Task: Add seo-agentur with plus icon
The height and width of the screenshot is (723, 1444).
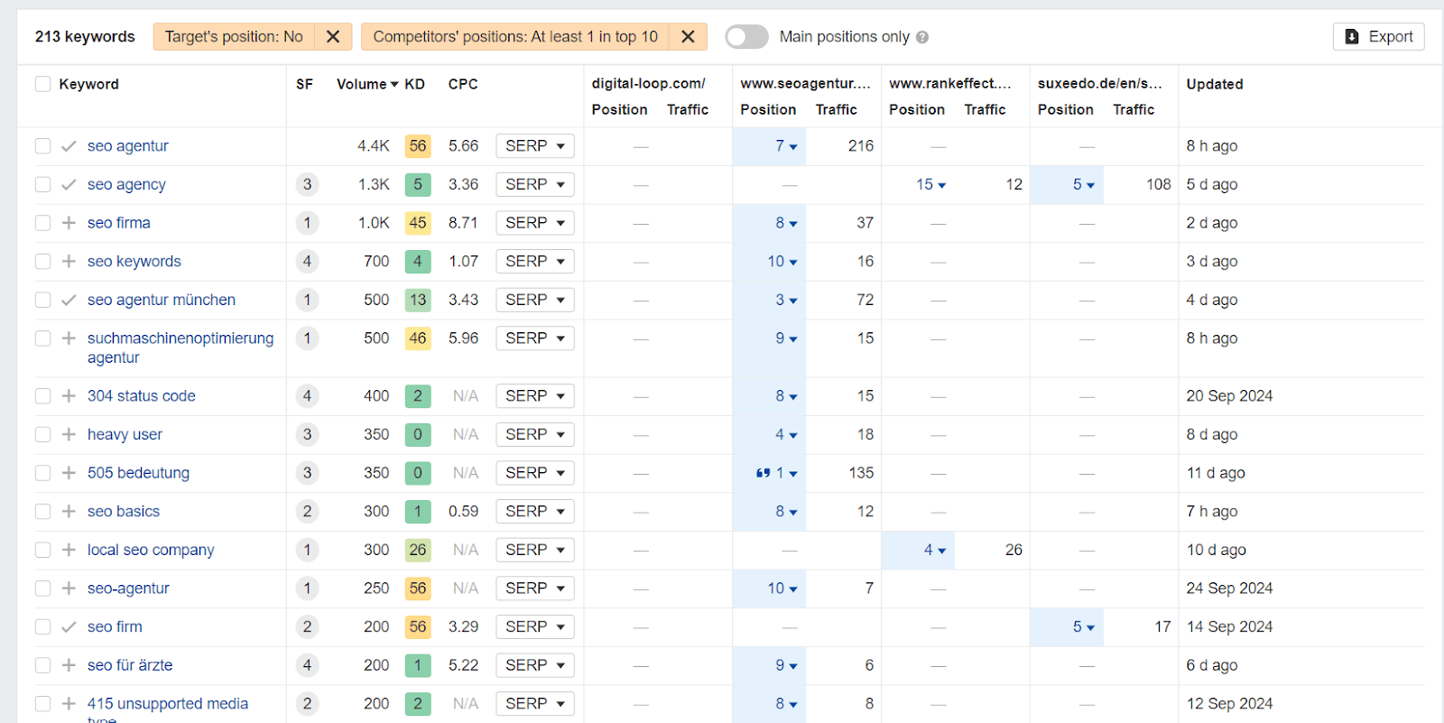Action: pyautogui.click(x=69, y=589)
